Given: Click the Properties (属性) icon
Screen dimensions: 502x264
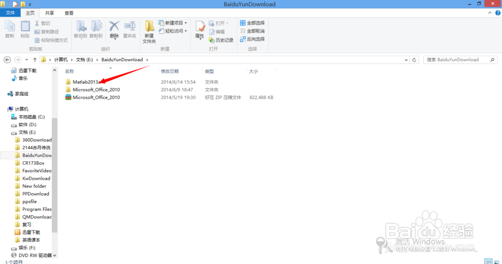Looking at the screenshot, I should click(200, 26).
